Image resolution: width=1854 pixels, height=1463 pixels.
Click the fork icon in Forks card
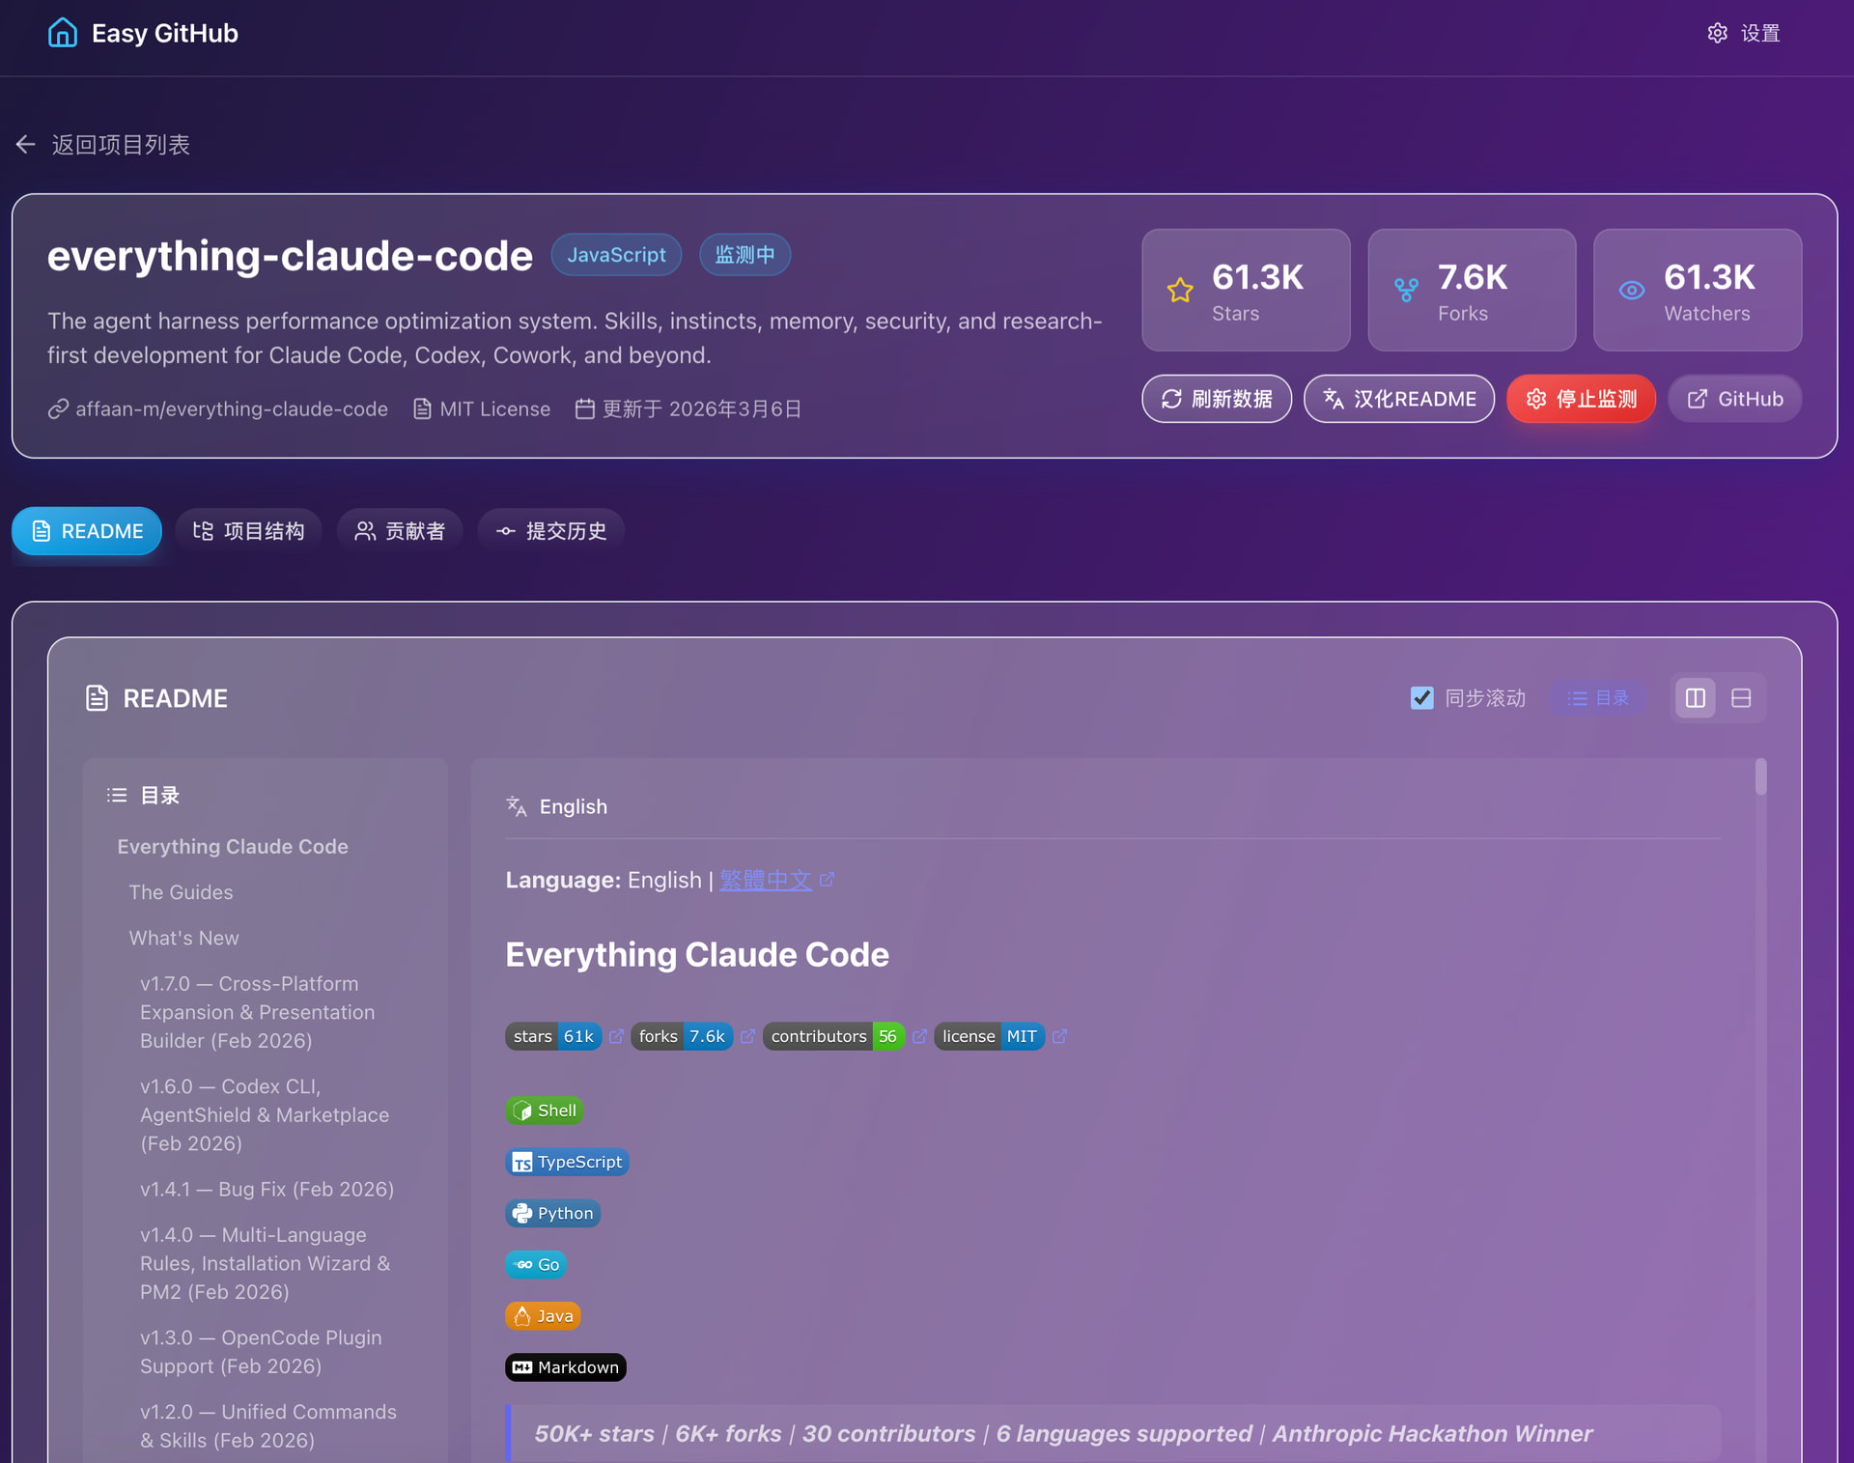tap(1406, 290)
